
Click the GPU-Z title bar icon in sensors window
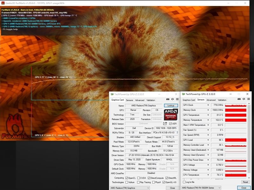(x=184, y=94)
